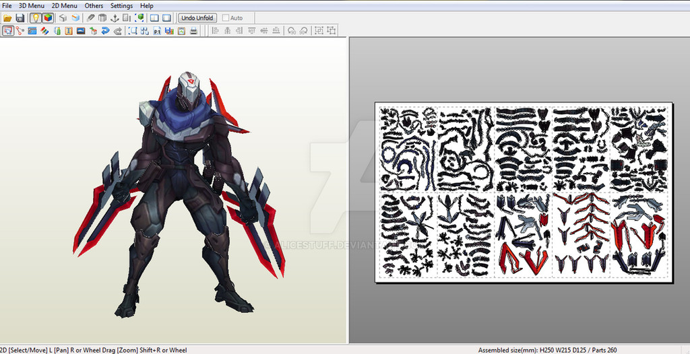The width and height of the screenshot is (690, 354).
Task: Click the save floppy disk icon
Action: [20, 18]
